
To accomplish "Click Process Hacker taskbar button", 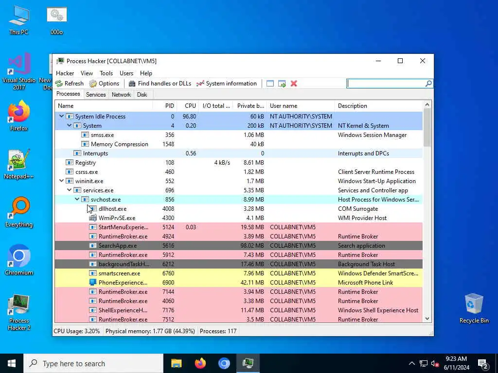I will pyautogui.click(x=248, y=363).
